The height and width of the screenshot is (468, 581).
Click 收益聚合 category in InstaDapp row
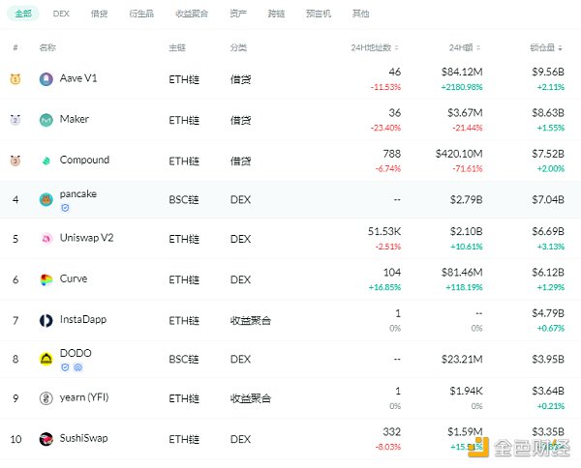[251, 320]
